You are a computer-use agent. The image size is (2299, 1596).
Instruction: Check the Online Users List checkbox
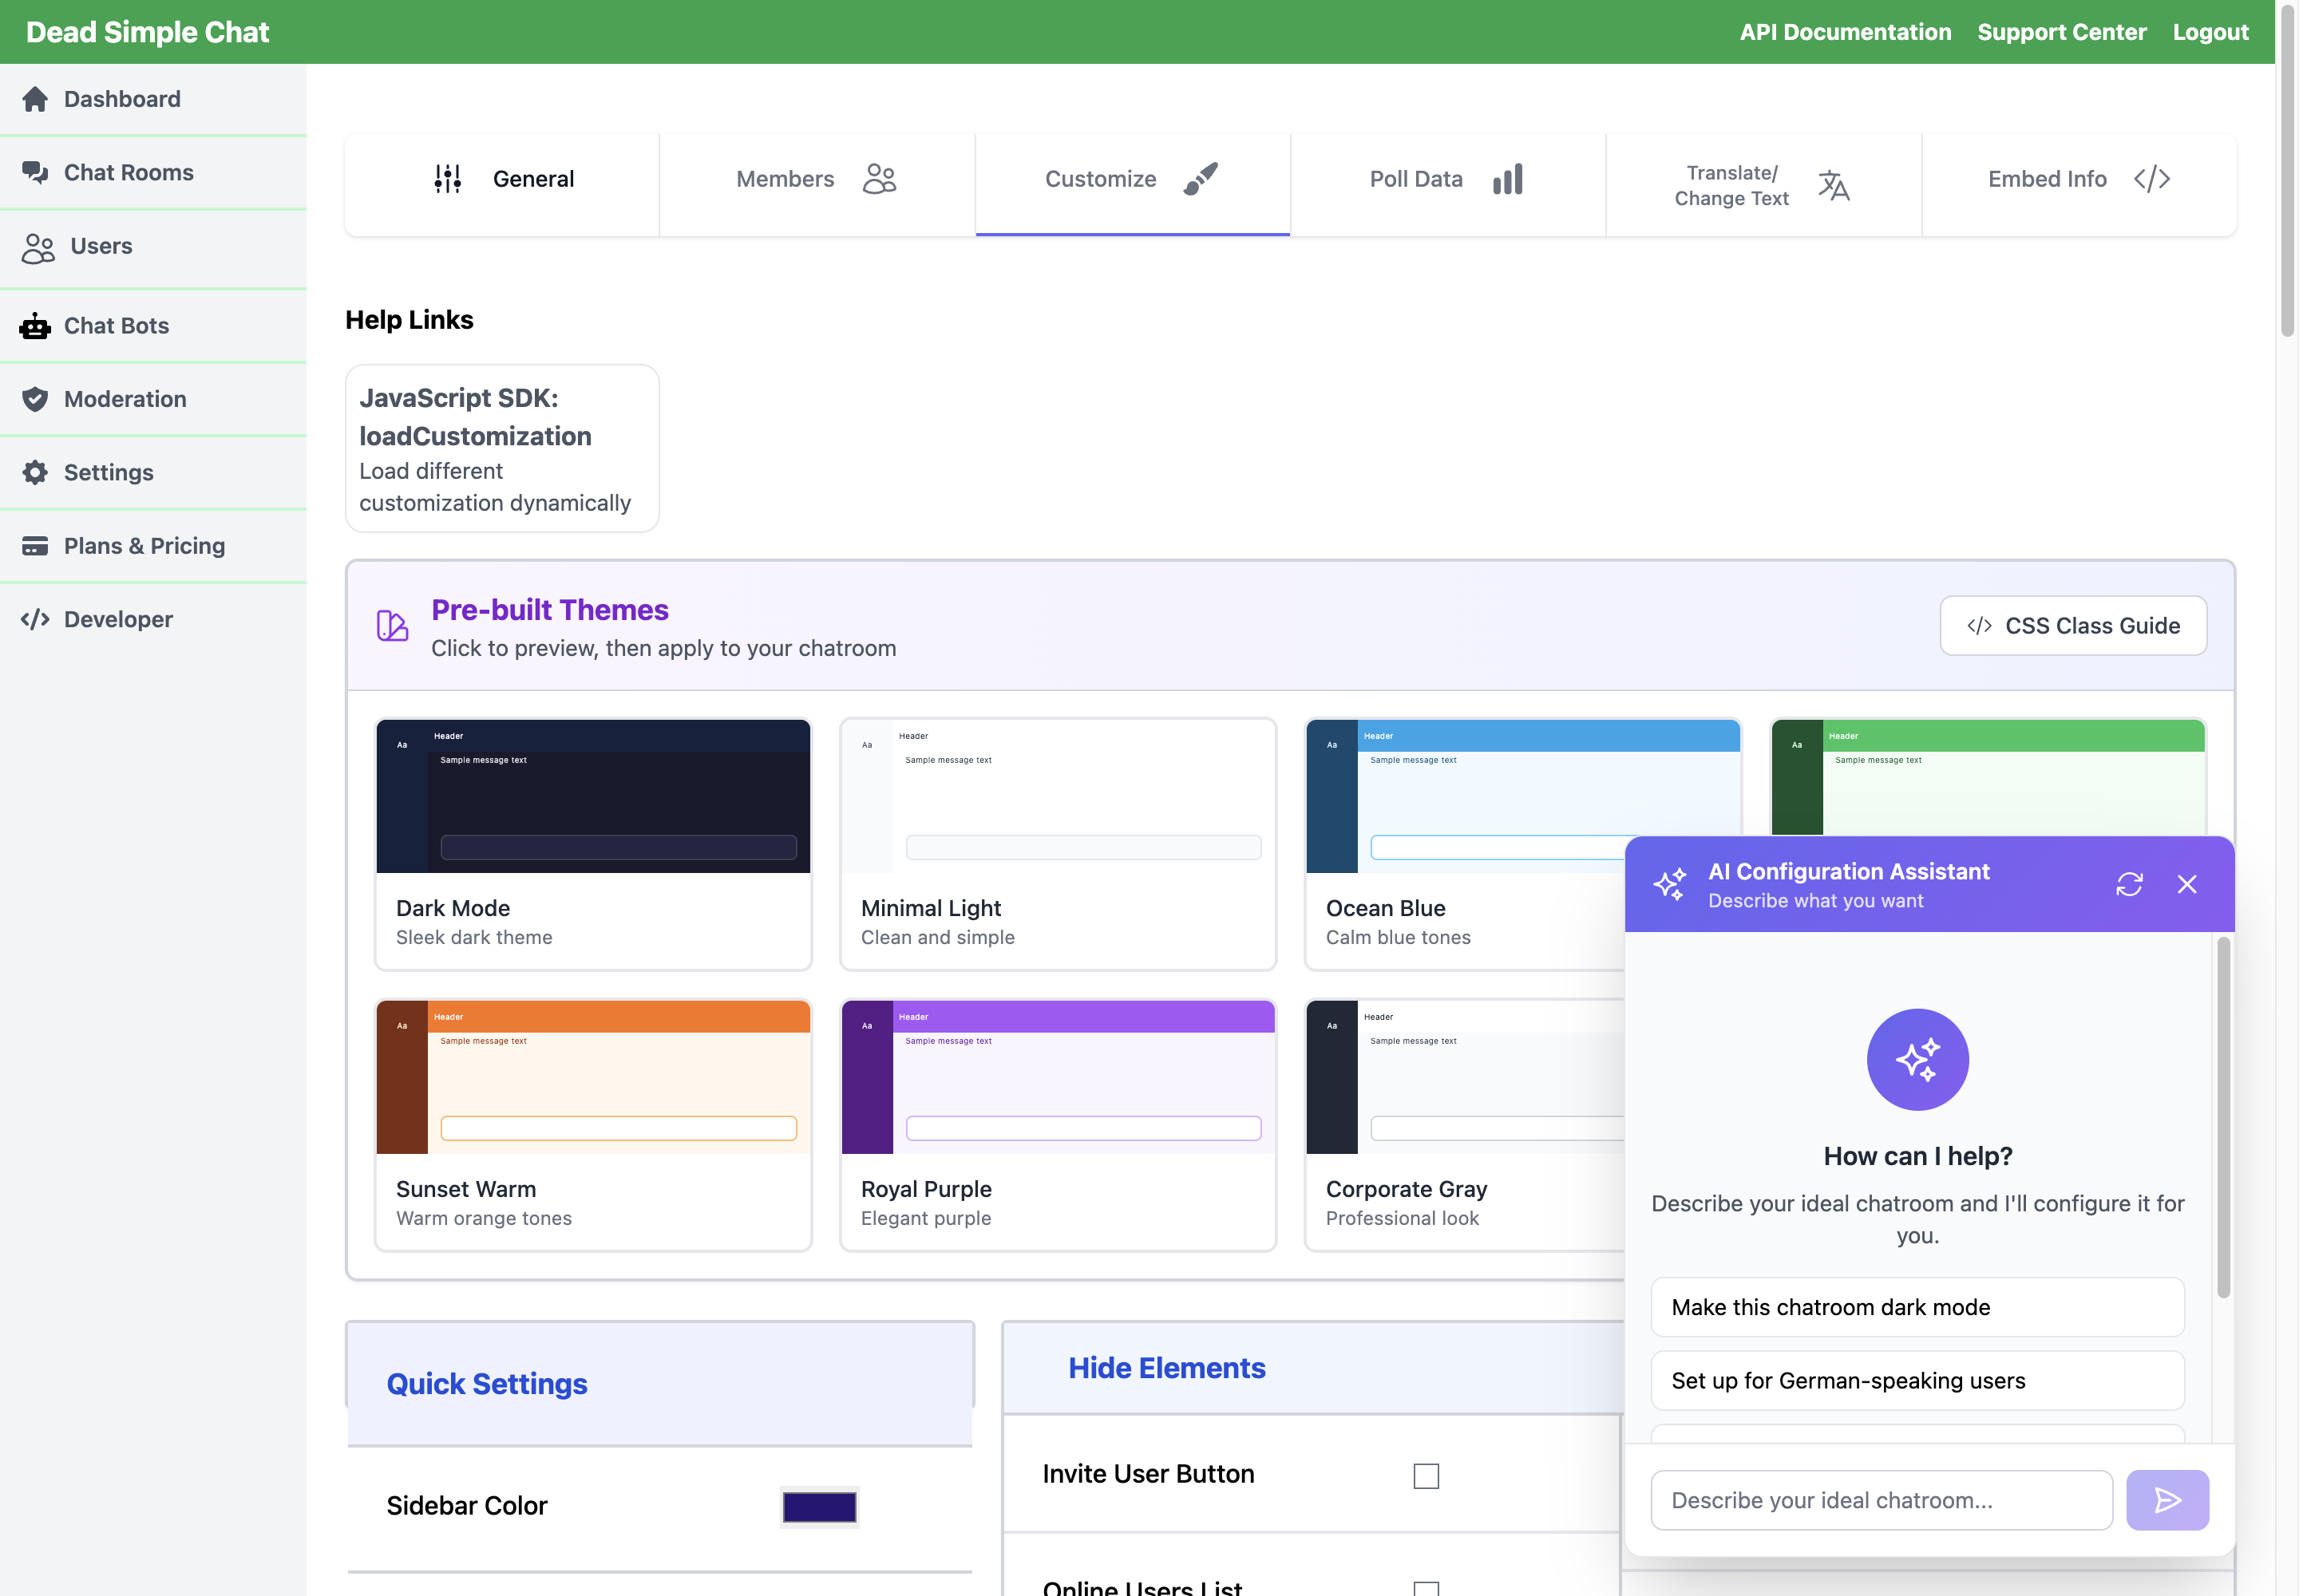click(x=1426, y=1588)
